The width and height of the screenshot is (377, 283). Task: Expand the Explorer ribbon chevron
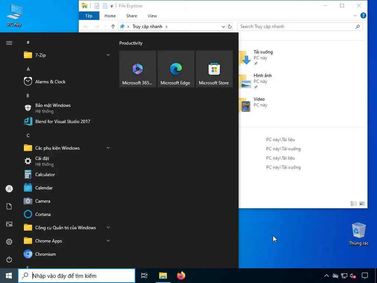pos(355,15)
